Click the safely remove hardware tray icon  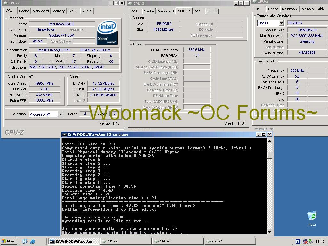point(311,242)
